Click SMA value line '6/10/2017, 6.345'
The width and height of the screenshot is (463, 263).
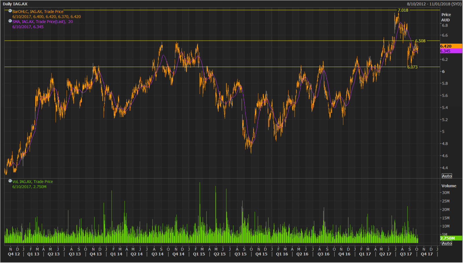click(x=28, y=27)
